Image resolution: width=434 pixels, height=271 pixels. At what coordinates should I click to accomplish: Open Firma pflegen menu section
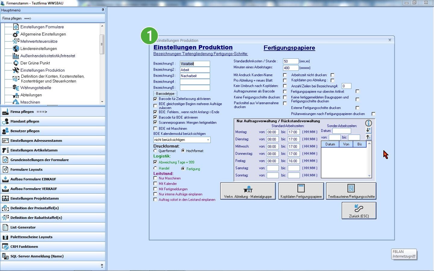(x=53, y=112)
